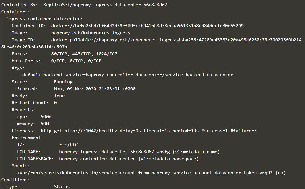The image size is (305, 189).
Task: Click the /var/run/secrets/kubernetes.io/serviceaccount mount path
Action: (x=76, y=173)
